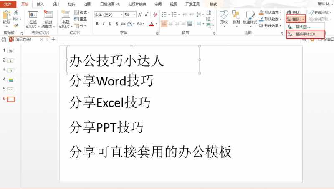The image size is (334, 189).
Task: Click the Copy icon in clipboard group
Action: 16,19
